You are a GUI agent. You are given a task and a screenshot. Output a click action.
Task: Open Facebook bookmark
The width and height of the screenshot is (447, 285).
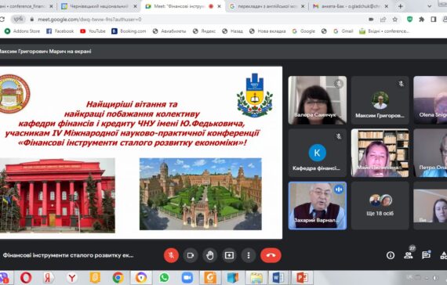tap(60, 31)
